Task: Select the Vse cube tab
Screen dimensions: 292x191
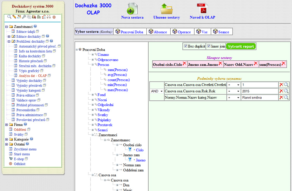Action: click(203, 32)
